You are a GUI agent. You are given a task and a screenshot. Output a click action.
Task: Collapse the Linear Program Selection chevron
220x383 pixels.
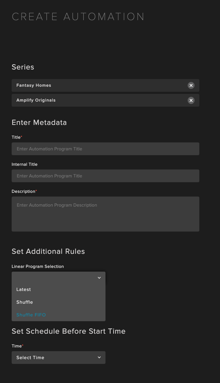click(99, 278)
